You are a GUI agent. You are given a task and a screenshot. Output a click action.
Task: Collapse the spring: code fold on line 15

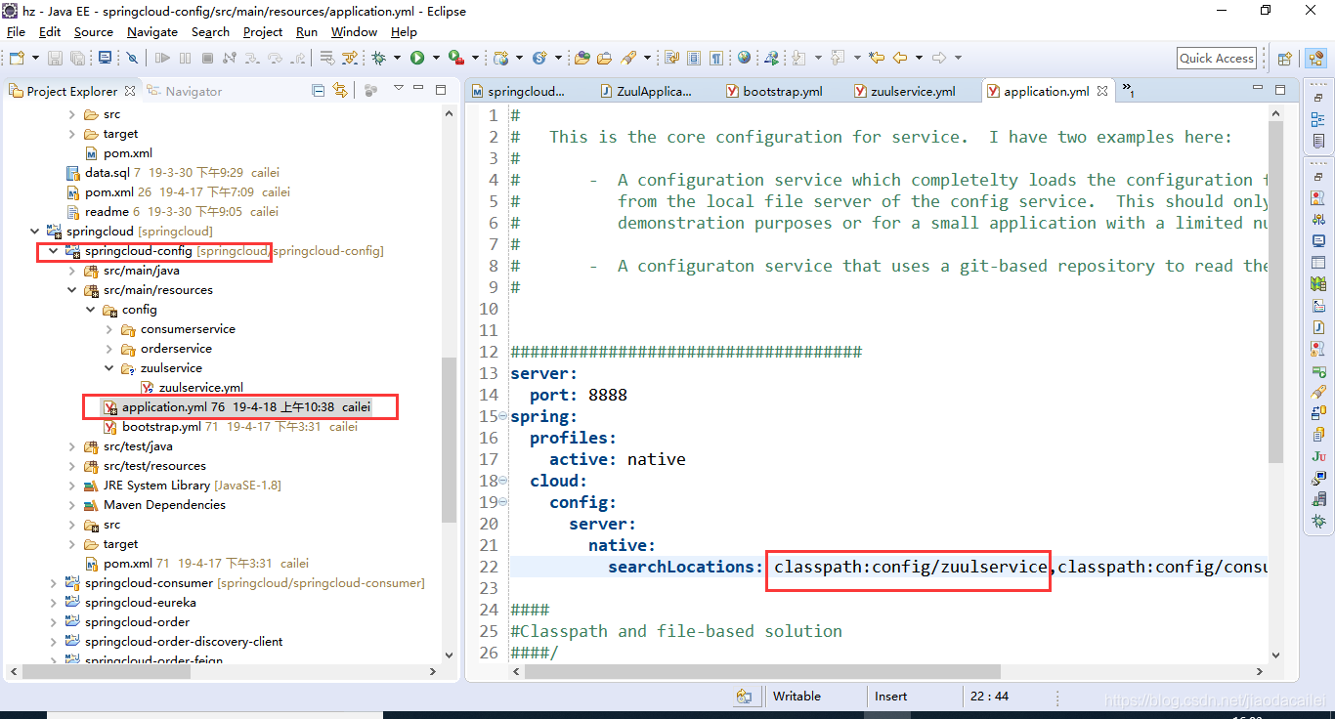pyautogui.click(x=502, y=416)
